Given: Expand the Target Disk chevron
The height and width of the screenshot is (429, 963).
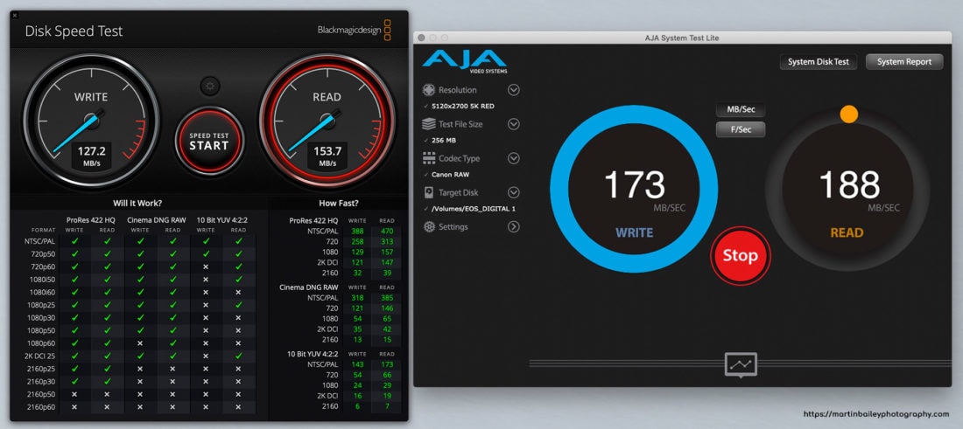Looking at the screenshot, I should (514, 192).
